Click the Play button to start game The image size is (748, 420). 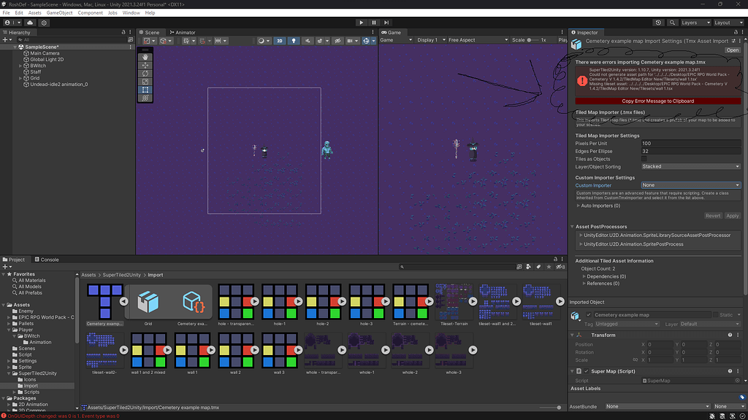coord(361,23)
